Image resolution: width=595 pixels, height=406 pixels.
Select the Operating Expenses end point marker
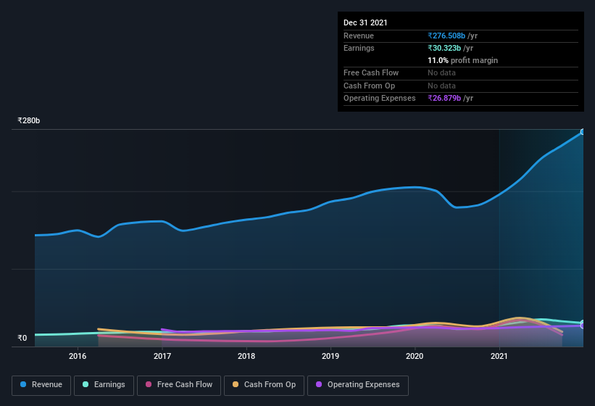coord(583,326)
